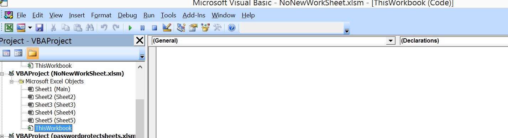
Task: Select Sheet5 (Sheet5) in project tree
Action: point(55,120)
